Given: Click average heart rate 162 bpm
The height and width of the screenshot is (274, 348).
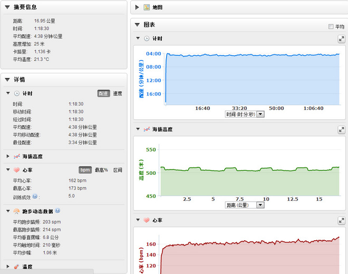Looking at the screenshot, I should (78, 181).
